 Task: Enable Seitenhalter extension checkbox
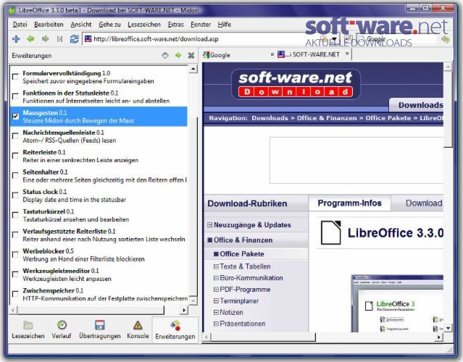pyautogui.click(x=15, y=175)
